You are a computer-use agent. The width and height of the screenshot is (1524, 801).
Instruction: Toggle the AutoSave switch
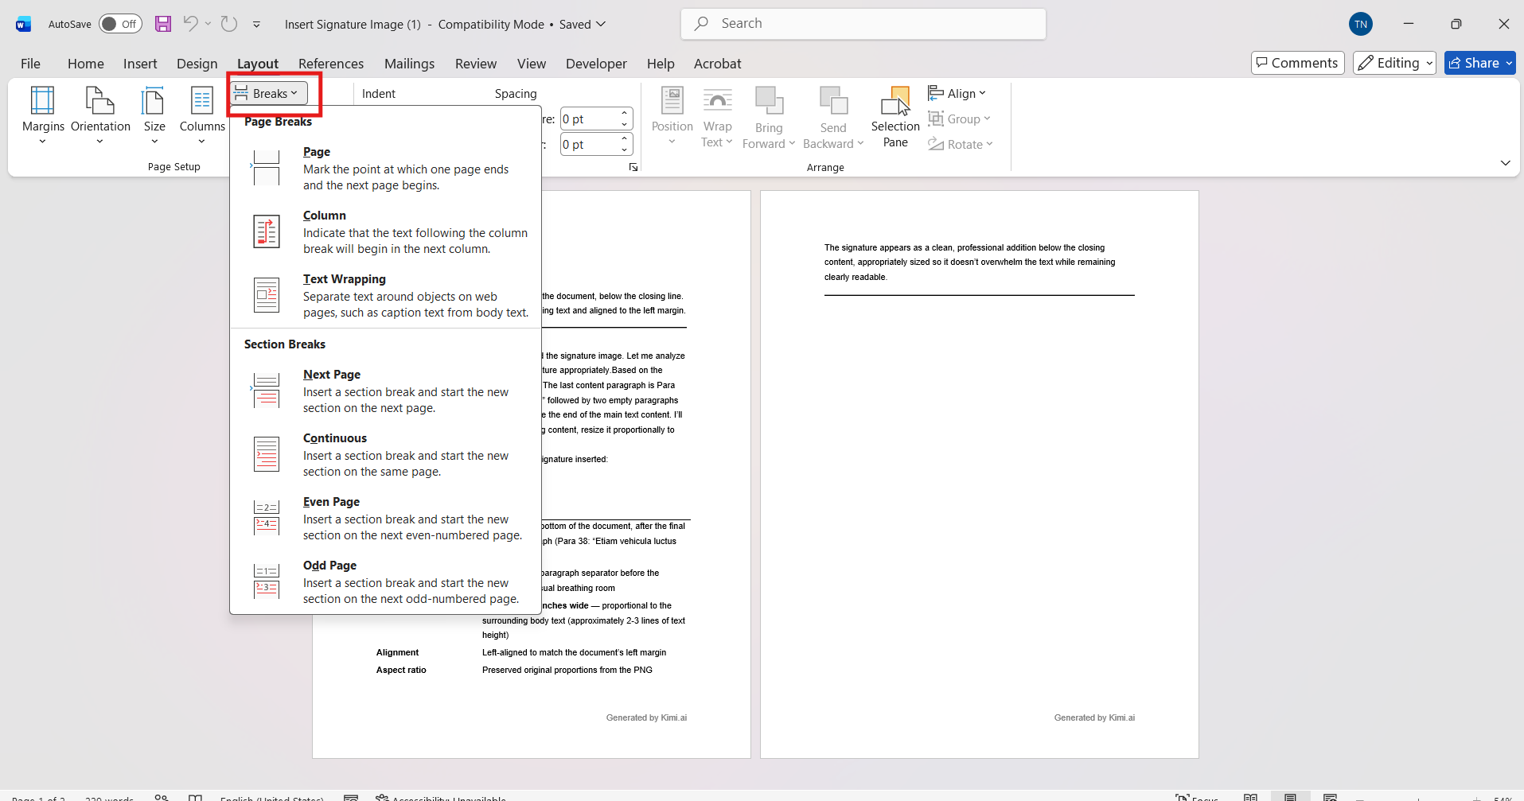[x=120, y=24]
